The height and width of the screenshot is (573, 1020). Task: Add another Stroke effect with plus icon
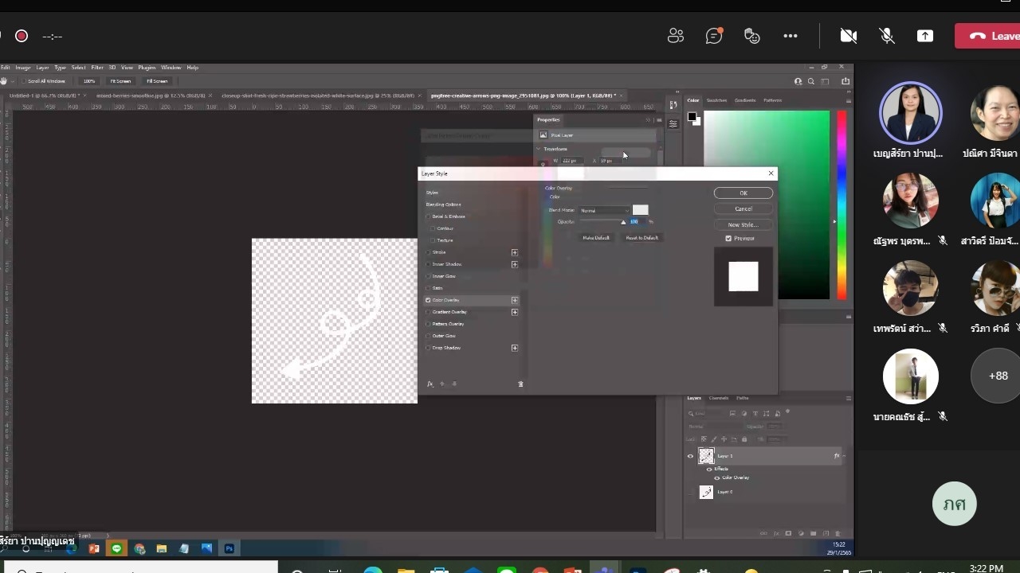pos(515,252)
